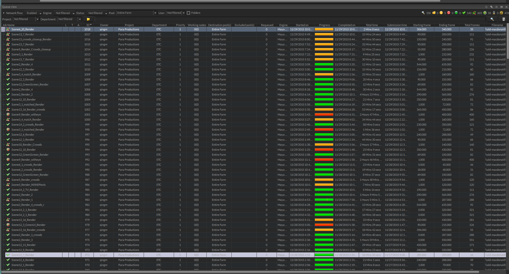Click the yellow folder counter icon
The width and height of the screenshot is (509, 274).
point(434,13)
